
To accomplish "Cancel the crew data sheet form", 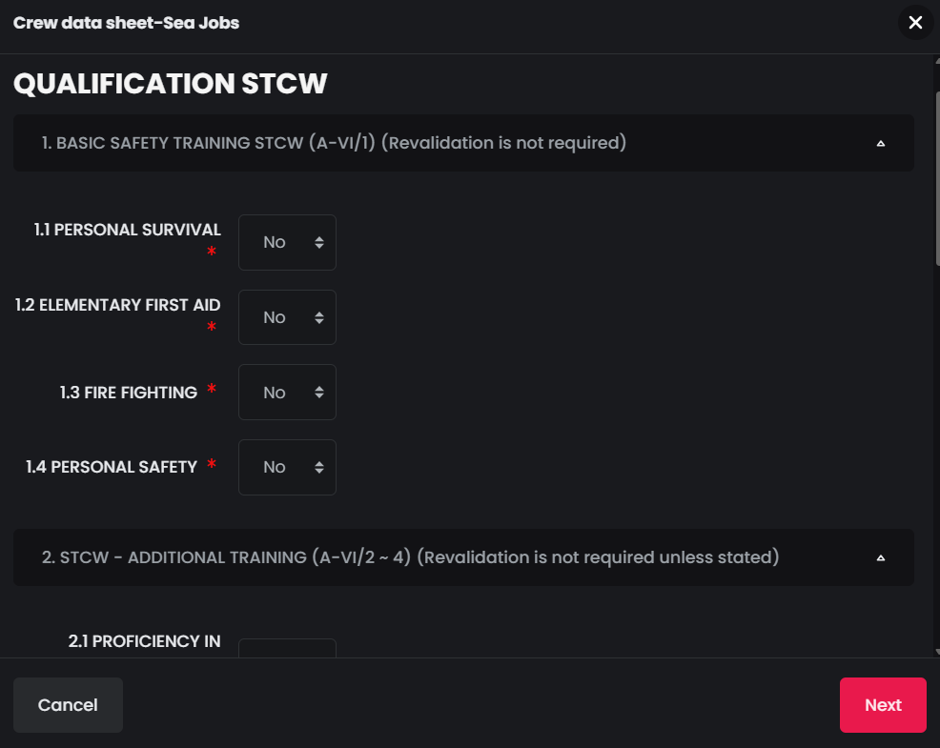I will pyautogui.click(x=68, y=705).
